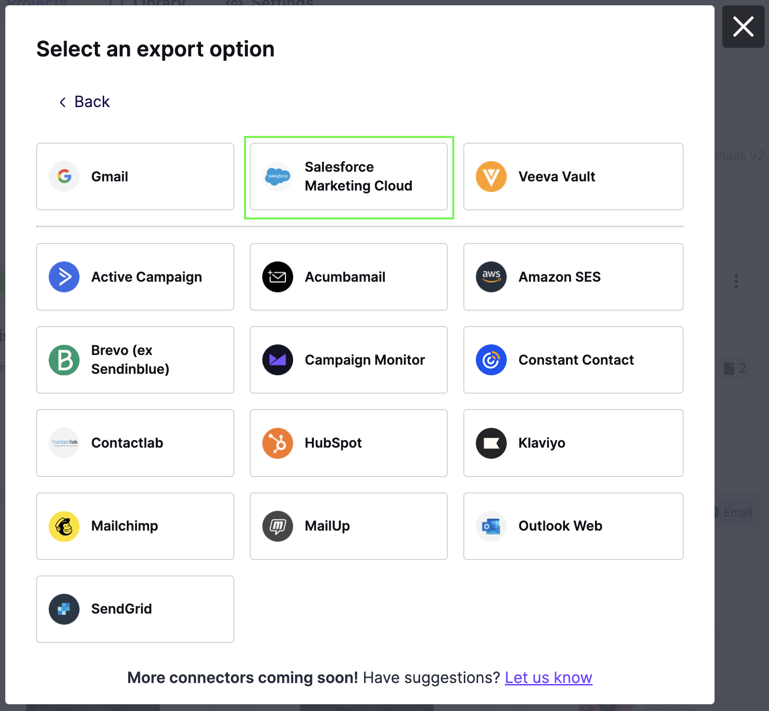This screenshot has width=769, height=711.
Task: Click the Brevo green B icon
Action: (64, 360)
